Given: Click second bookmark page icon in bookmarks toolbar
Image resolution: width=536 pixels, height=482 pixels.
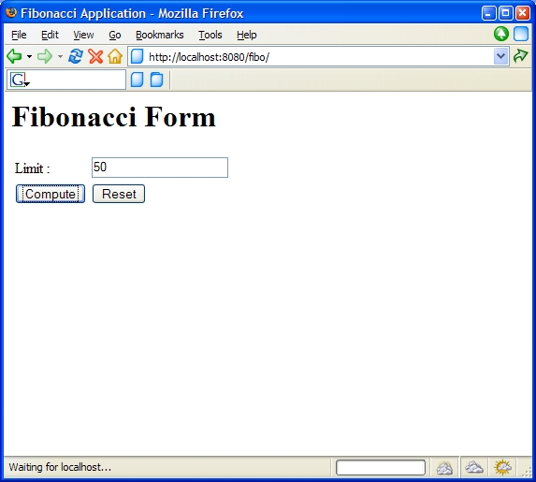Looking at the screenshot, I should click(156, 80).
